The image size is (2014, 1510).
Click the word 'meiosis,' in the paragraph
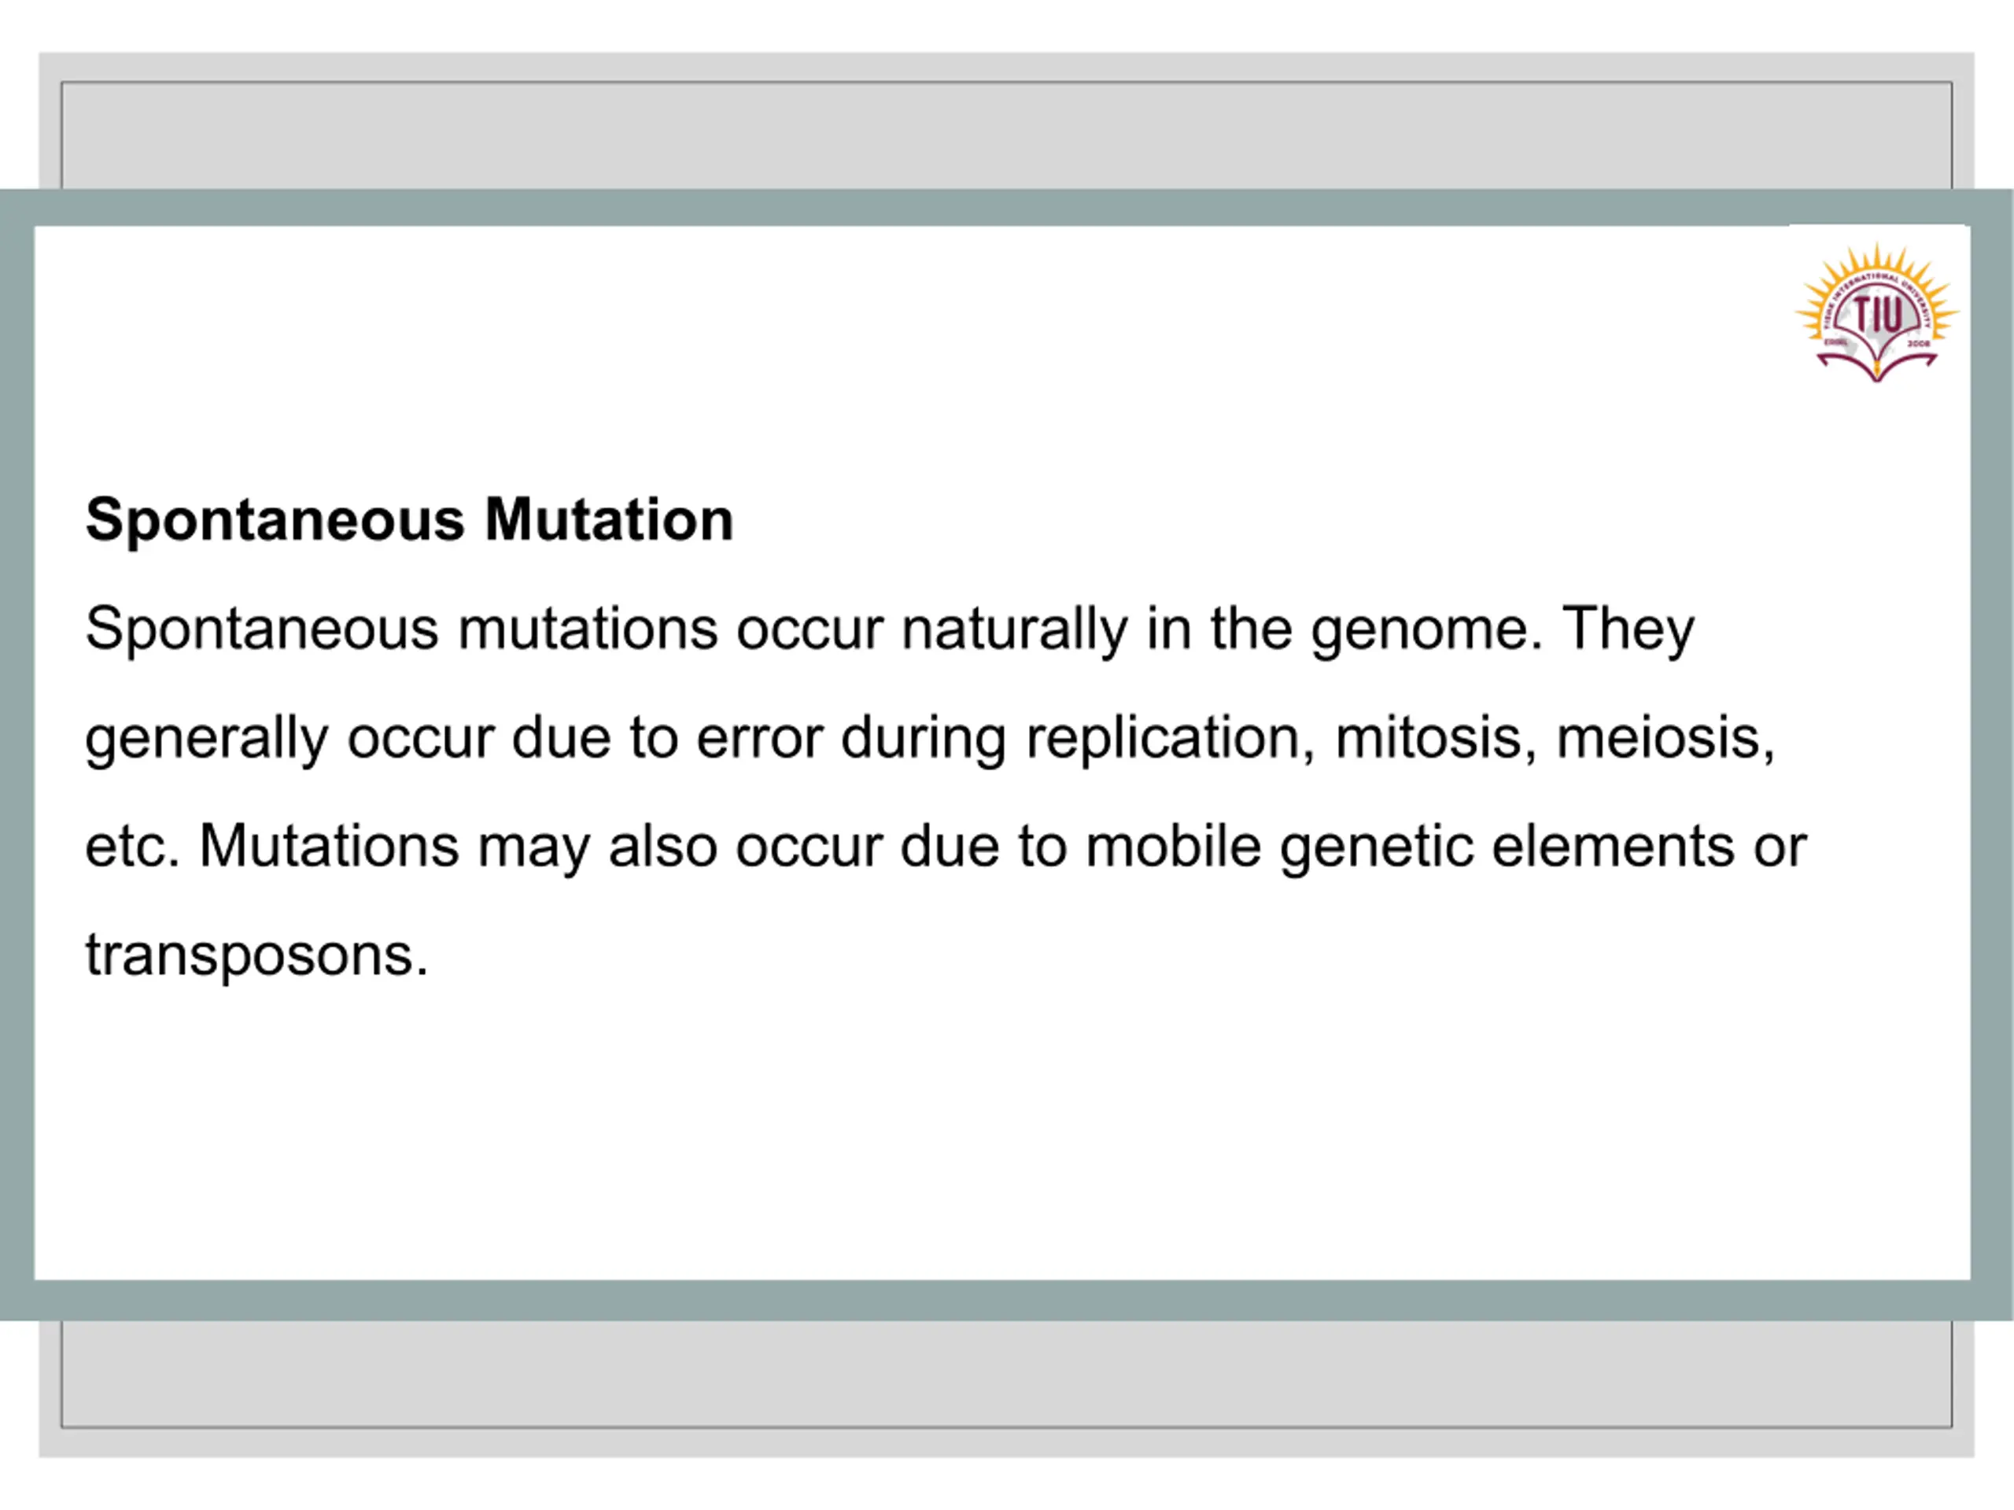coord(1665,738)
